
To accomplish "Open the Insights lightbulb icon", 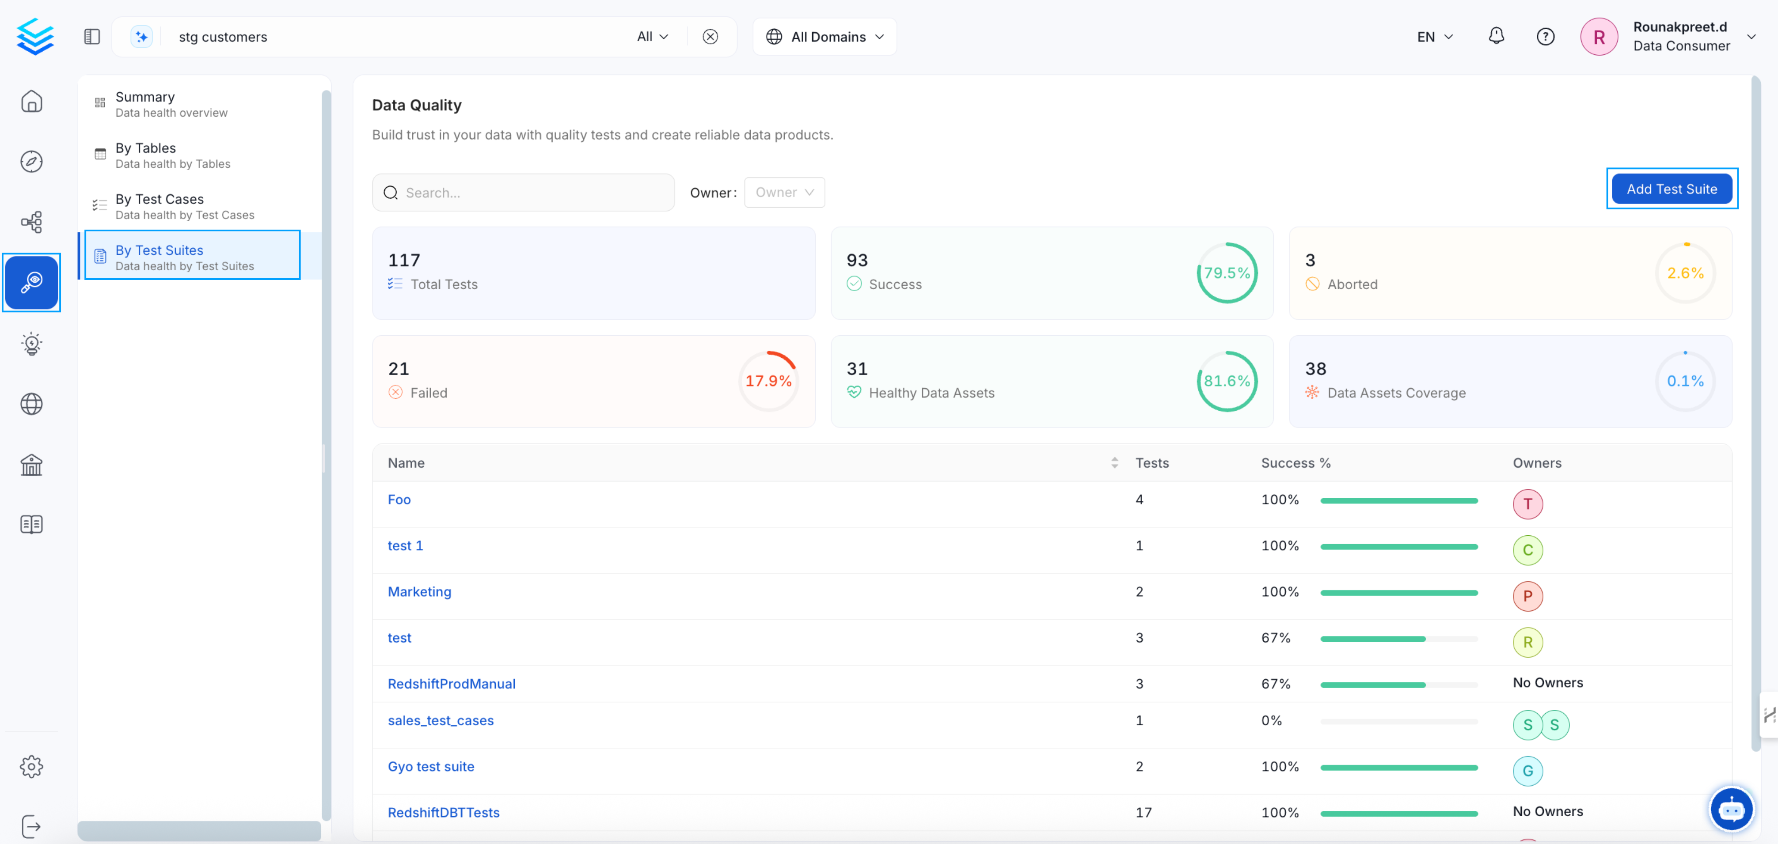I will [31, 343].
